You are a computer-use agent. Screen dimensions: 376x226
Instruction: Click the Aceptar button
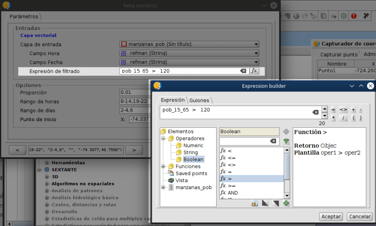(331, 216)
